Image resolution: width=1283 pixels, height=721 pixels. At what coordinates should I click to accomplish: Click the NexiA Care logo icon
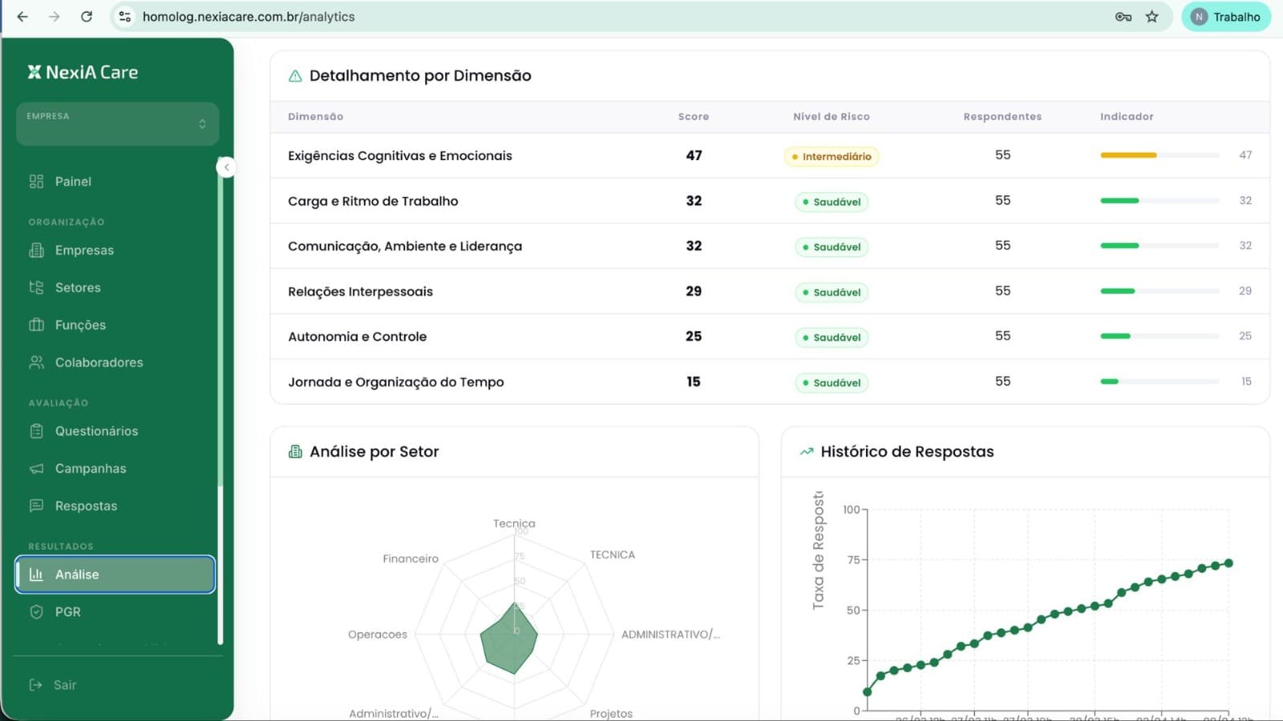(34, 72)
